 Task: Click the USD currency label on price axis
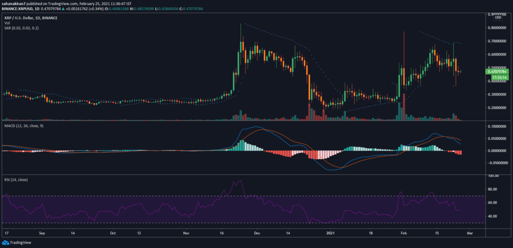coord(497,17)
